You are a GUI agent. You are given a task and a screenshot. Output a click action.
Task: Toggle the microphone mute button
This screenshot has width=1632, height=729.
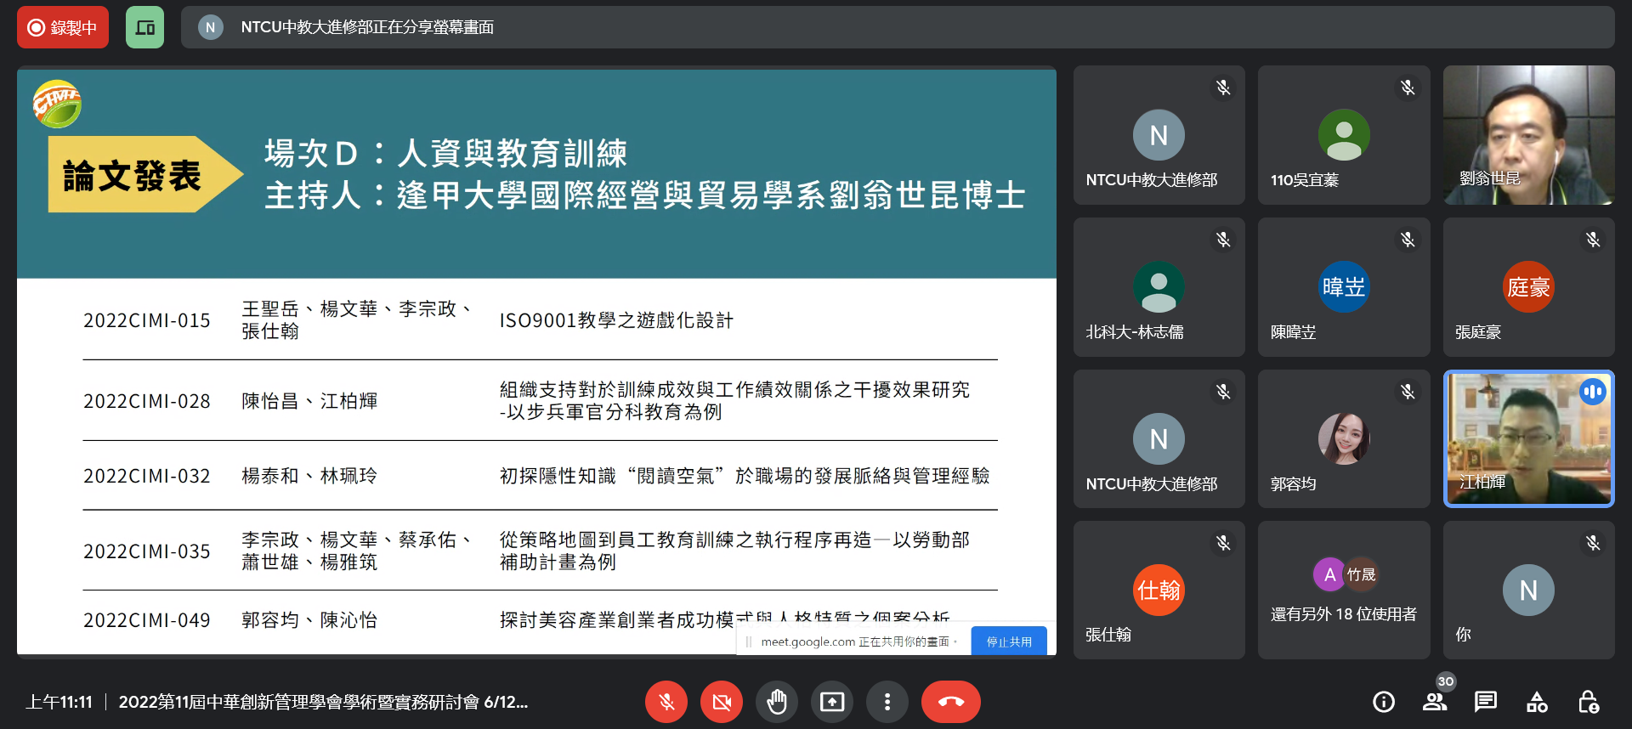pyautogui.click(x=666, y=702)
